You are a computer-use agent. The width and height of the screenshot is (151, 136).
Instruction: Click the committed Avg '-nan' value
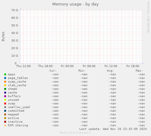tap(112, 111)
